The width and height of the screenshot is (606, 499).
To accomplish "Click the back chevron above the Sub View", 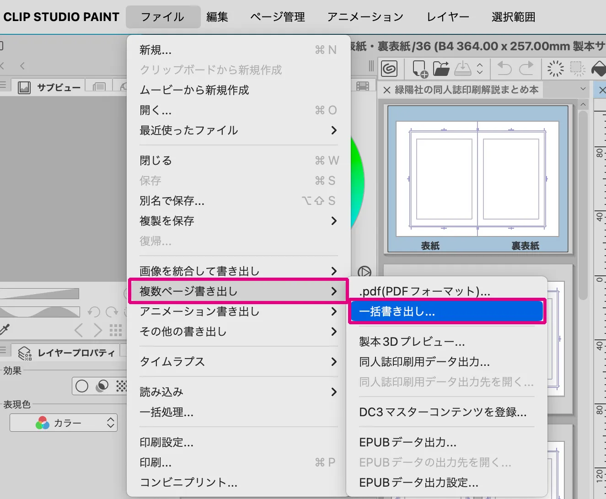I will (22, 66).
